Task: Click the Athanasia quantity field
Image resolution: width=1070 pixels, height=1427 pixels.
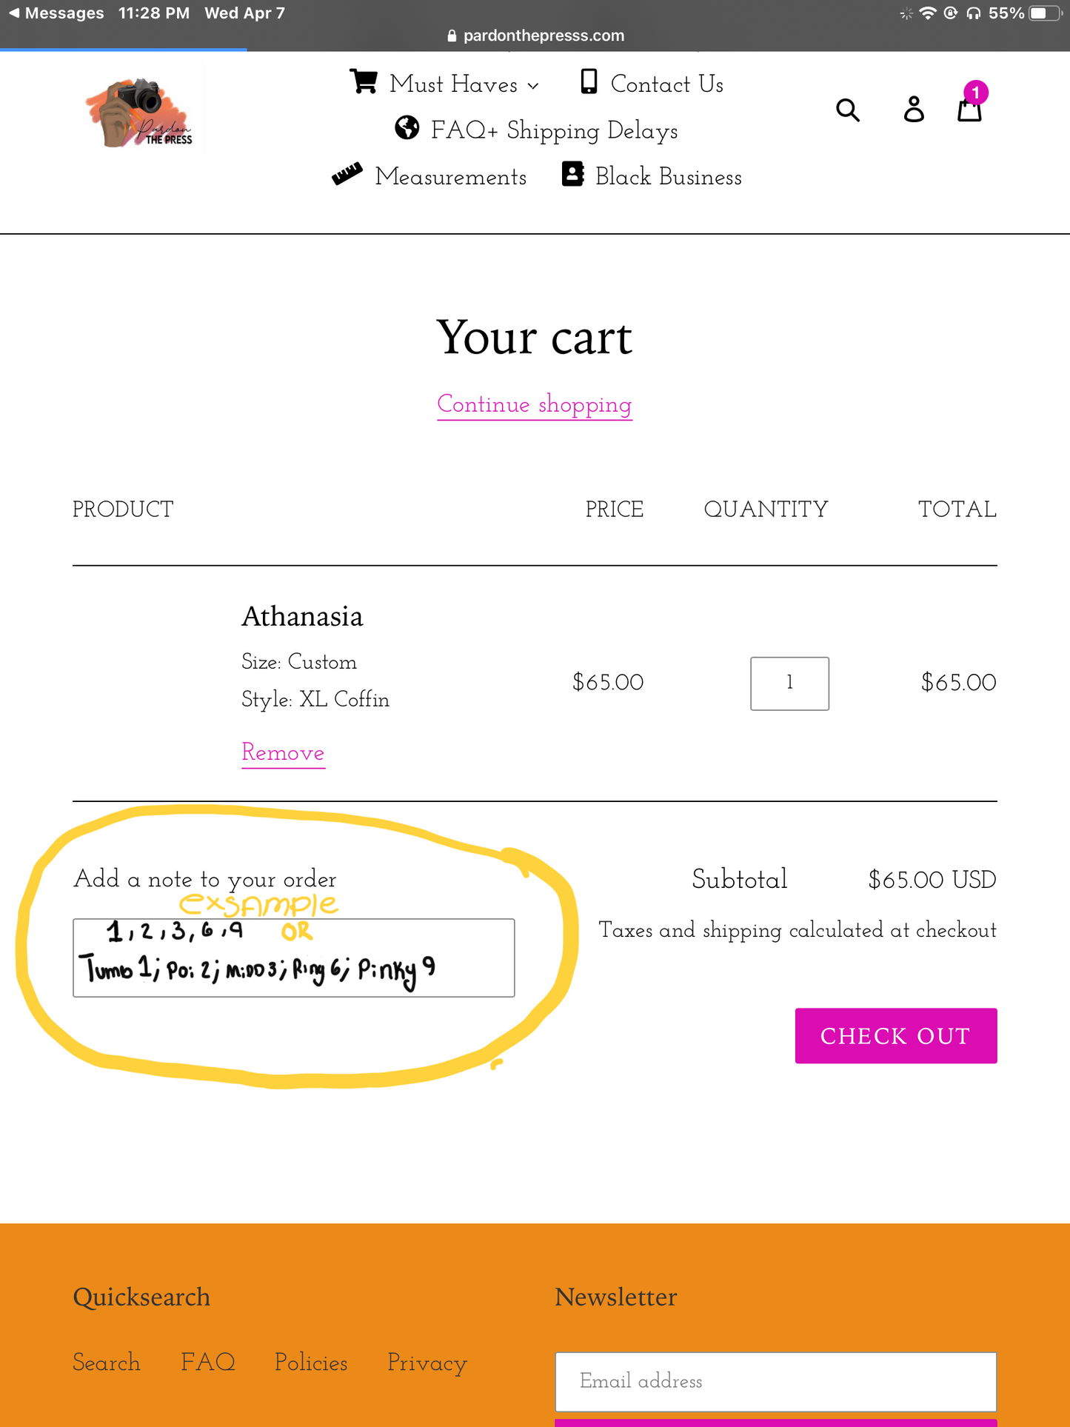Action: [x=789, y=683]
